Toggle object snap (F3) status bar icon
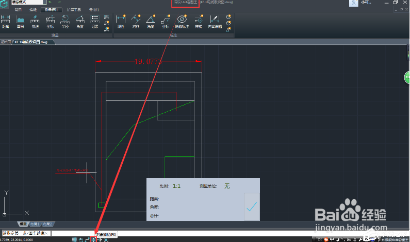 tap(93, 239)
